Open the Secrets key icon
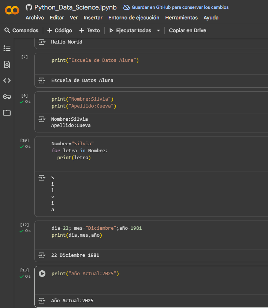 point(7,97)
